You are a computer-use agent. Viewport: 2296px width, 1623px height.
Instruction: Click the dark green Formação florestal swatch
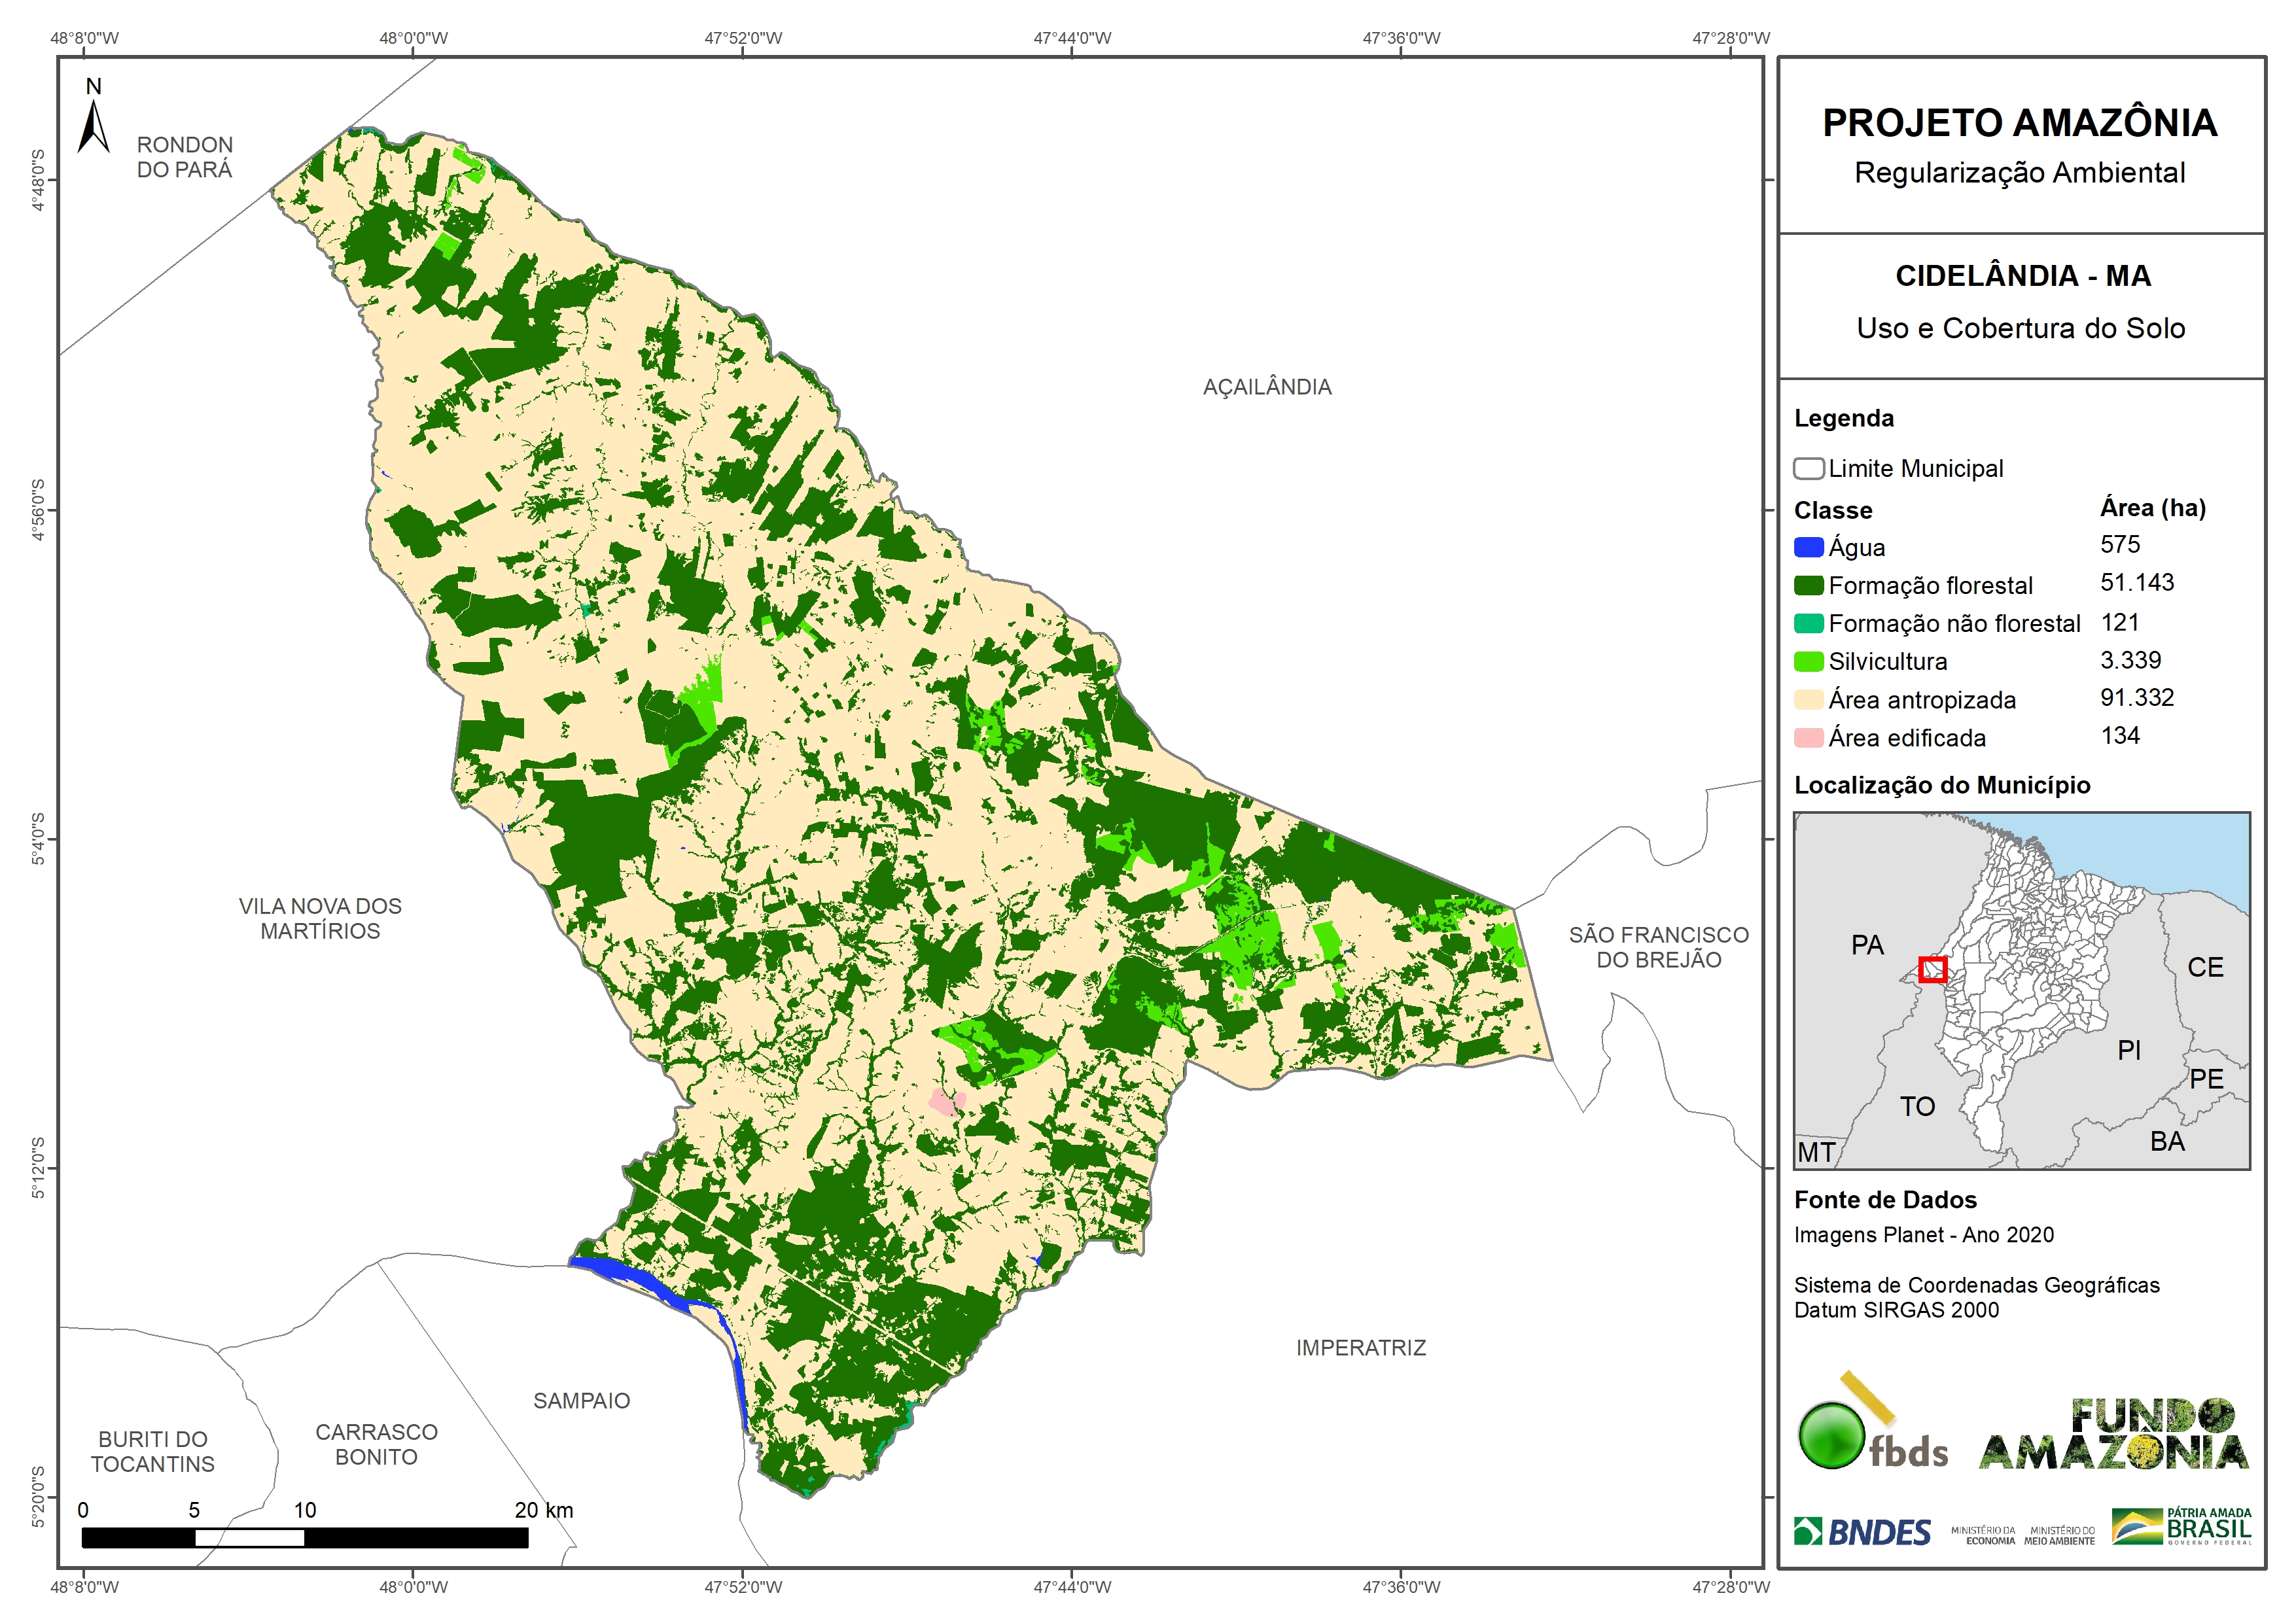click(1808, 585)
